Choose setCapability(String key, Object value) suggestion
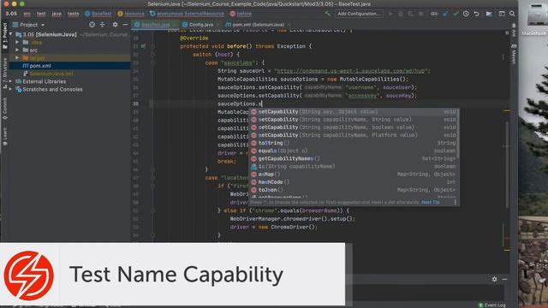 click(x=354, y=112)
